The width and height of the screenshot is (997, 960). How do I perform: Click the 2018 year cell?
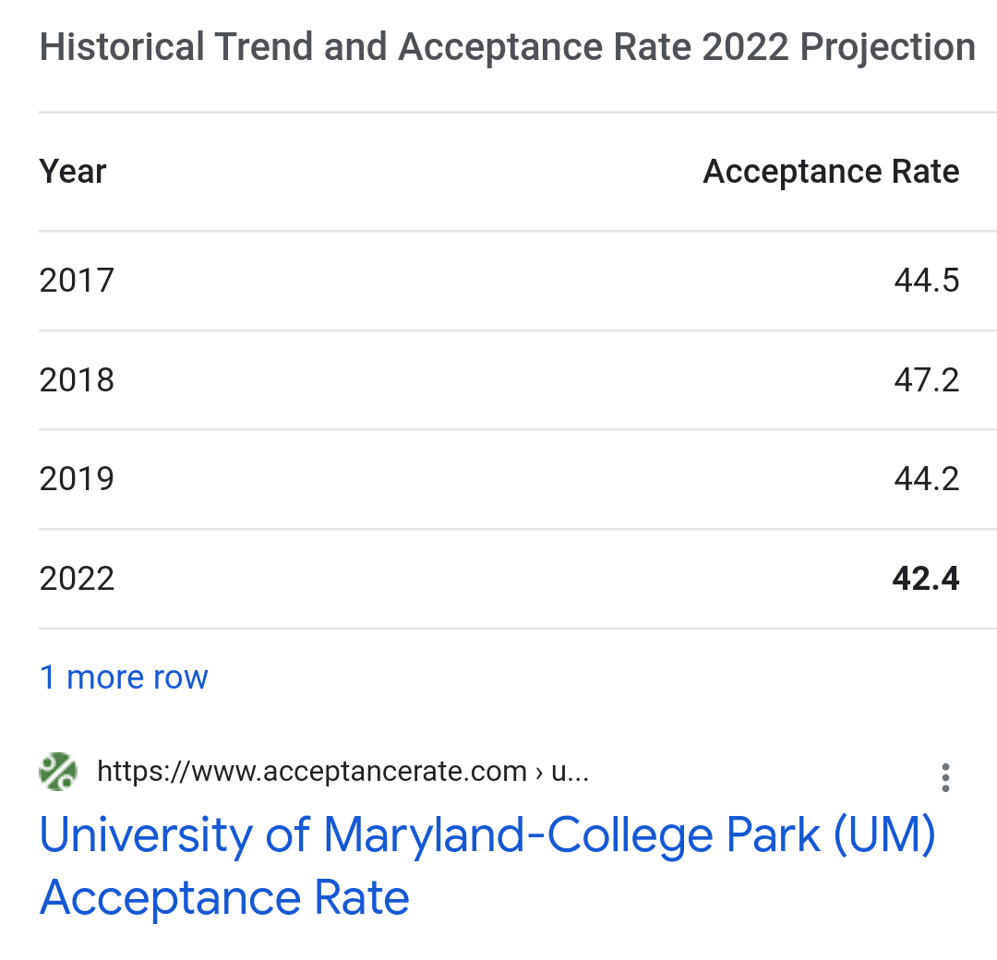77,379
